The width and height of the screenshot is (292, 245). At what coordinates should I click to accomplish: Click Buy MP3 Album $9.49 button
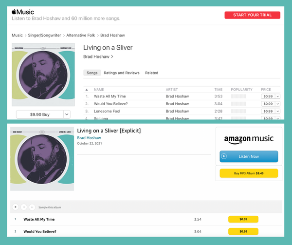coord(249,173)
